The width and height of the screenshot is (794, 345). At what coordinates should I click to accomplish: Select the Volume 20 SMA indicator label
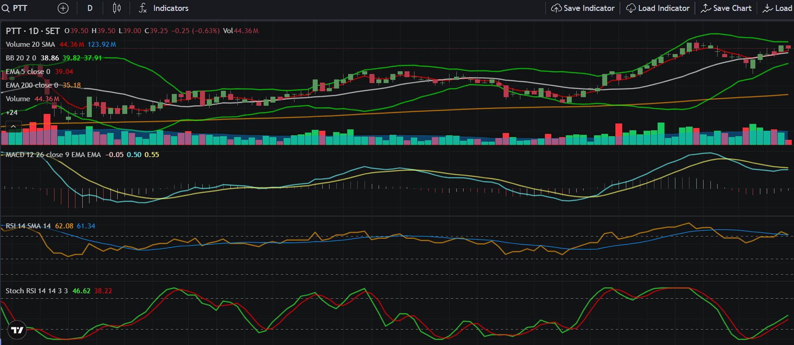pyautogui.click(x=30, y=44)
